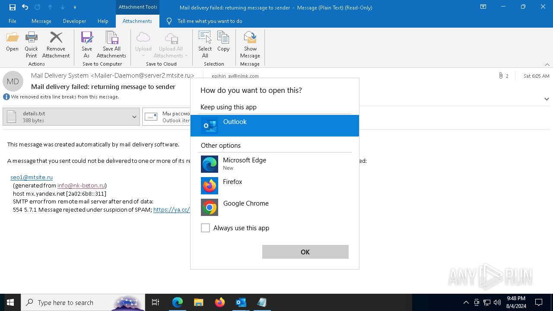Expand the message header chevron
The image size is (553, 311).
point(547,99)
